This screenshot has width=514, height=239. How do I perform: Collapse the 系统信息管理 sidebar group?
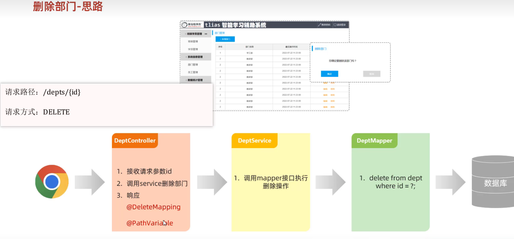click(195, 57)
